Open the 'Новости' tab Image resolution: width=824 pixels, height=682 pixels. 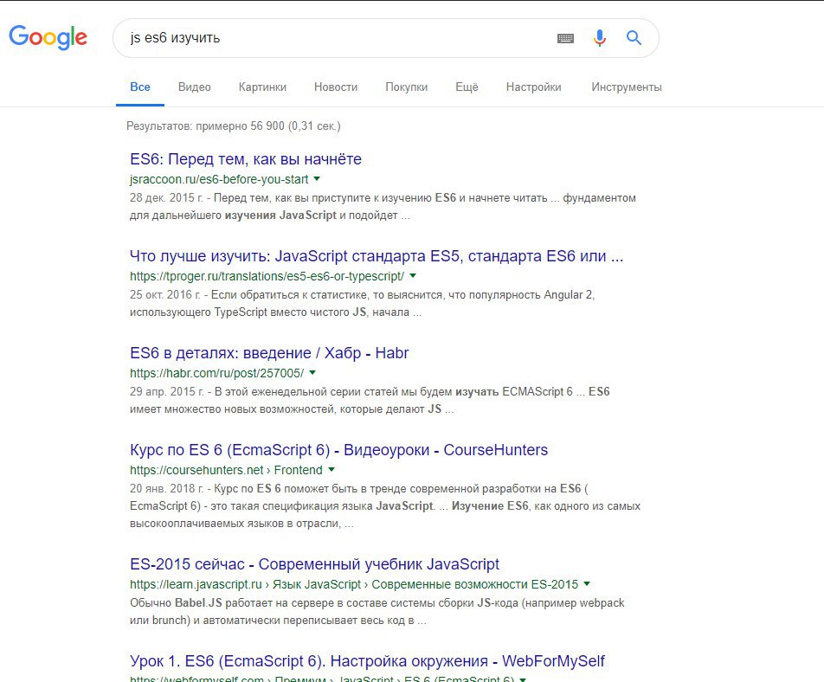336,87
